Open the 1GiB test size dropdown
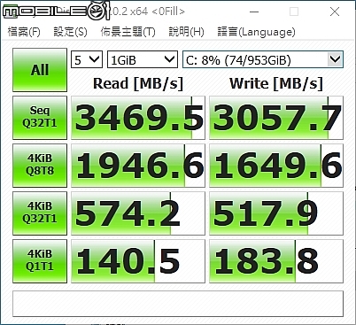Screen dimensions: 356x325 point(143,59)
